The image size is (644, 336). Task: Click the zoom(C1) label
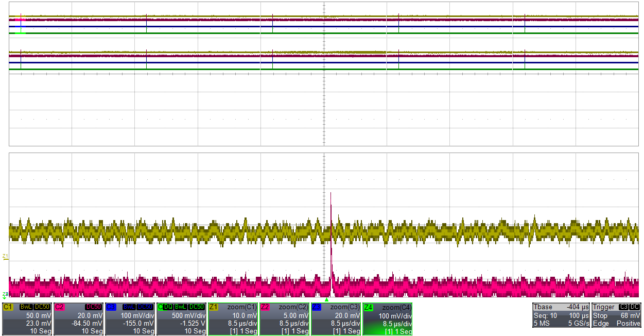tap(242, 307)
